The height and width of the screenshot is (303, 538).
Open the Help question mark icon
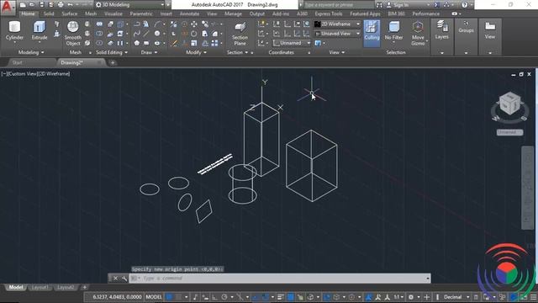(x=464, y=5)
